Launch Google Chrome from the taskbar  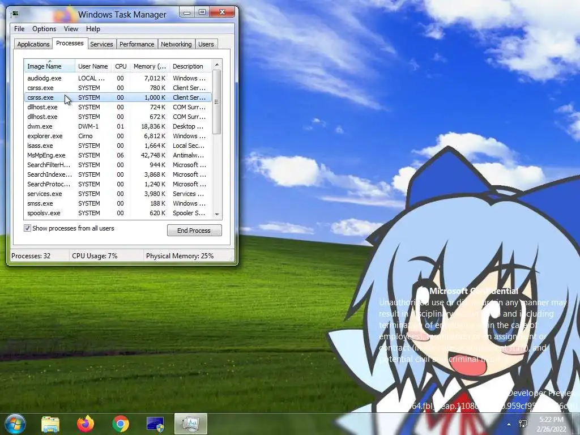[x=120, y=424]
